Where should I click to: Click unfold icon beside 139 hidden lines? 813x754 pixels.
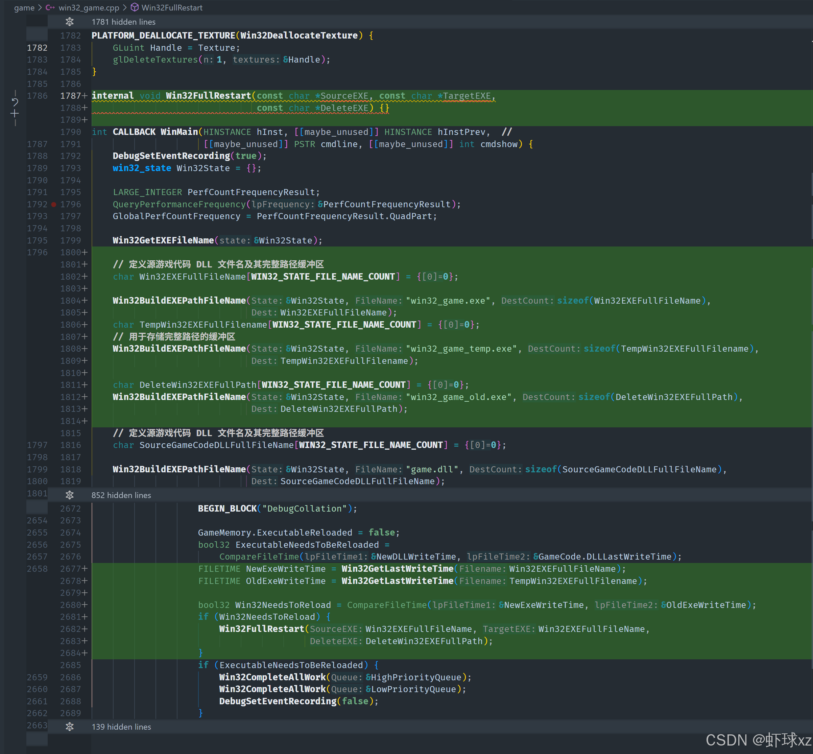[70, 727]
